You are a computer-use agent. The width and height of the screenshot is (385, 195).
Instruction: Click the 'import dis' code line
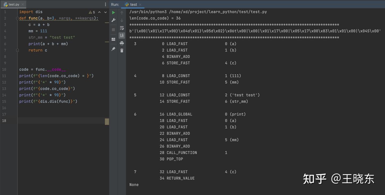point(31,12)
